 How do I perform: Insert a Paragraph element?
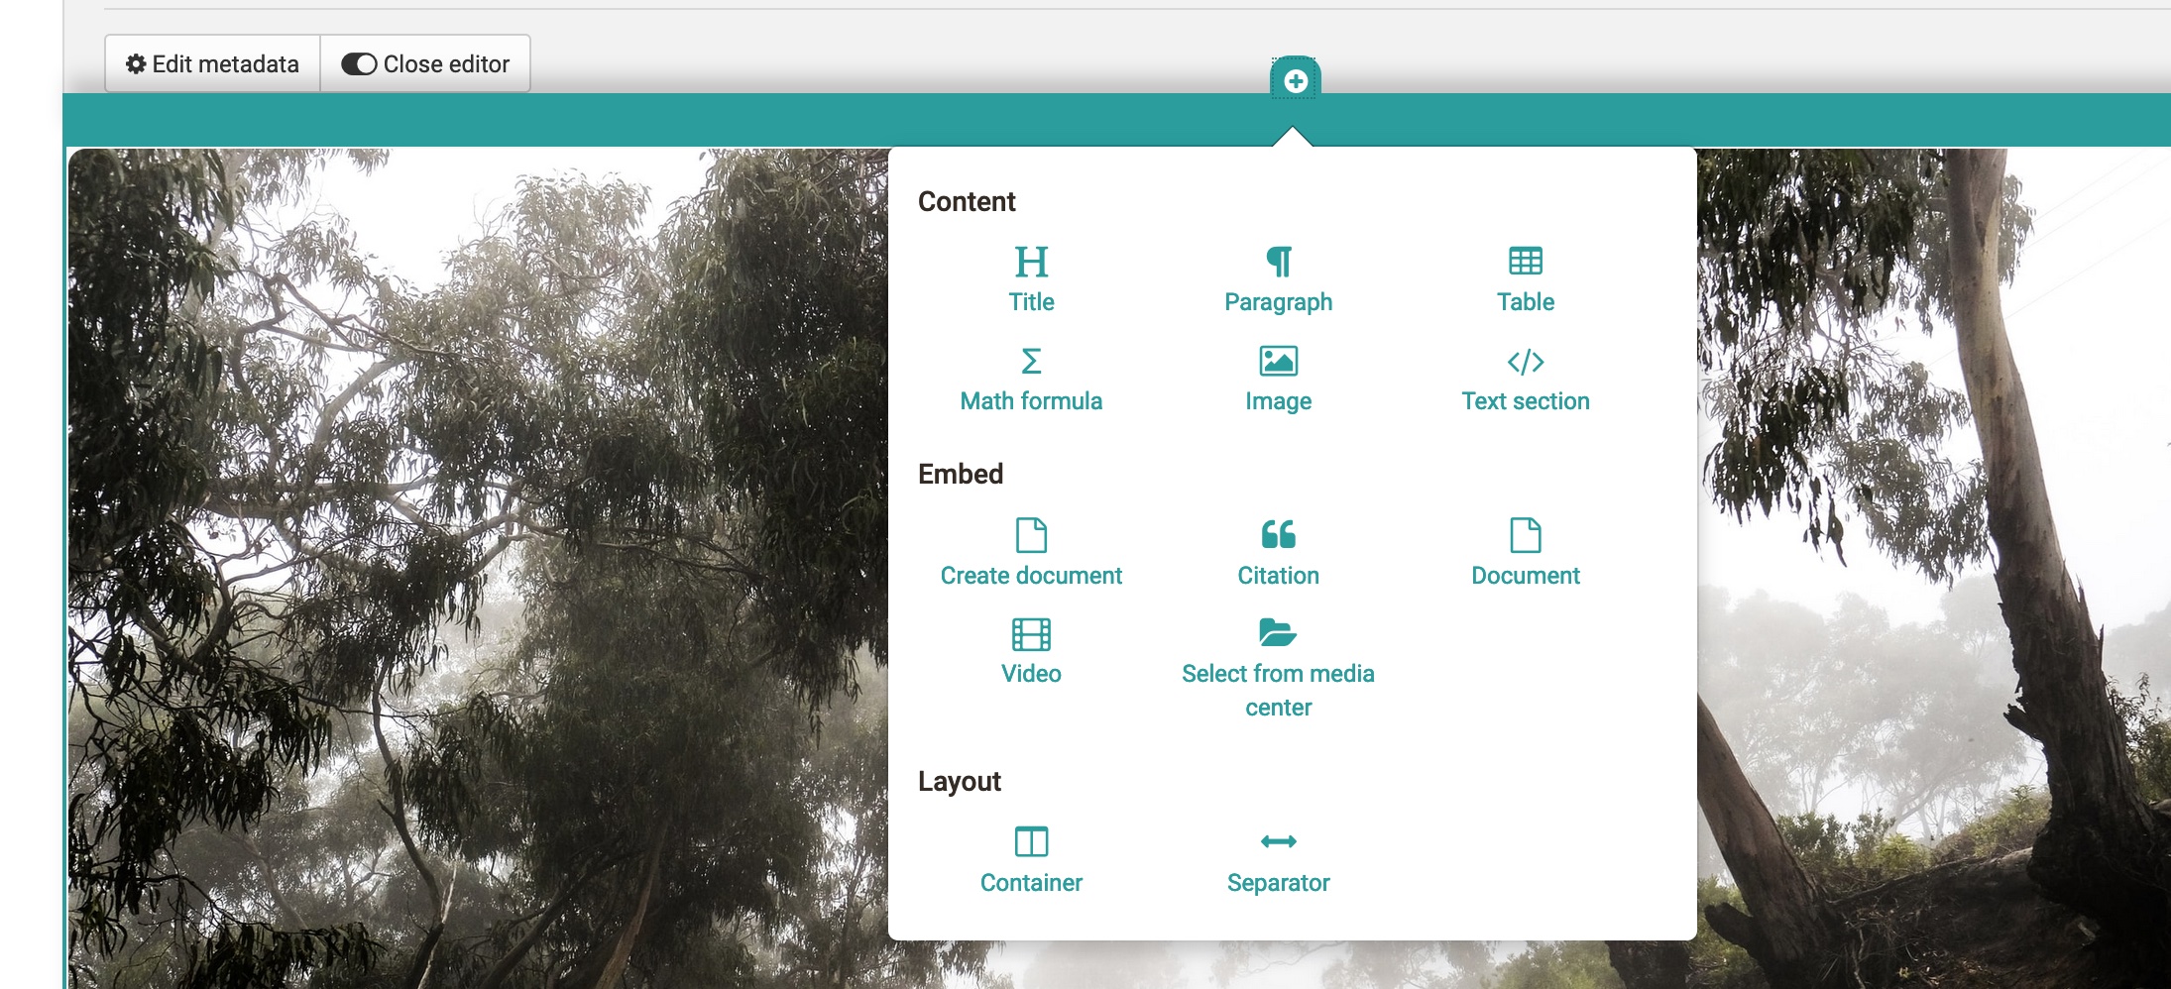click(x=1278, y=280)
